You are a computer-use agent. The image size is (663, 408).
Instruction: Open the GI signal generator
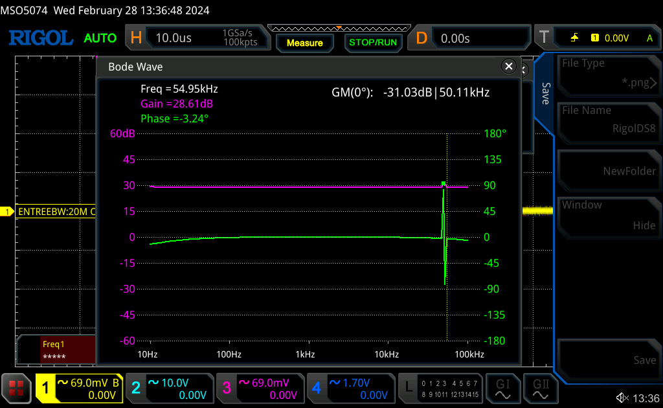click(x=502, y=388)
